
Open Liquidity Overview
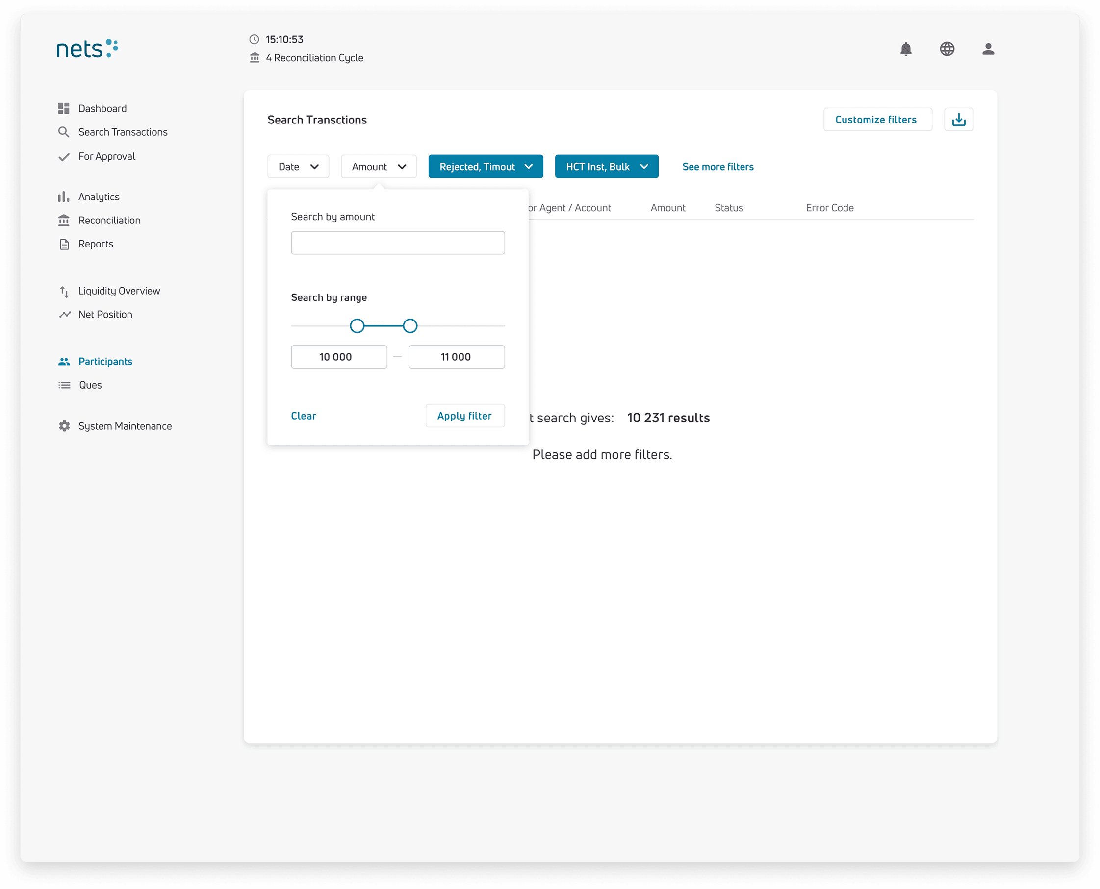[119, 292]
